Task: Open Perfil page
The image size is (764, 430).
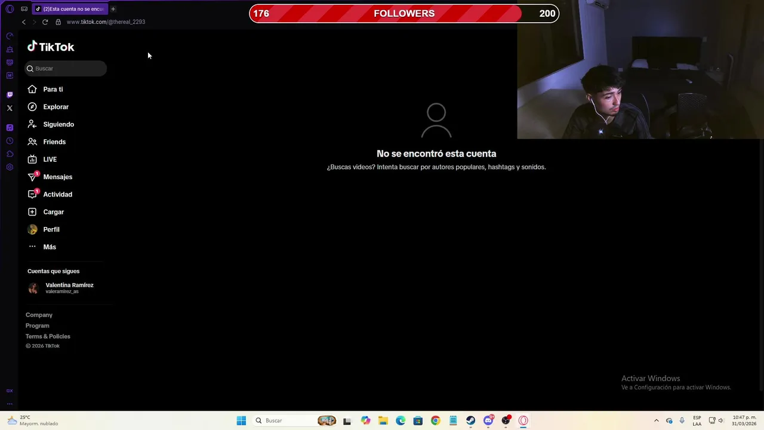Action: (43, 229)
